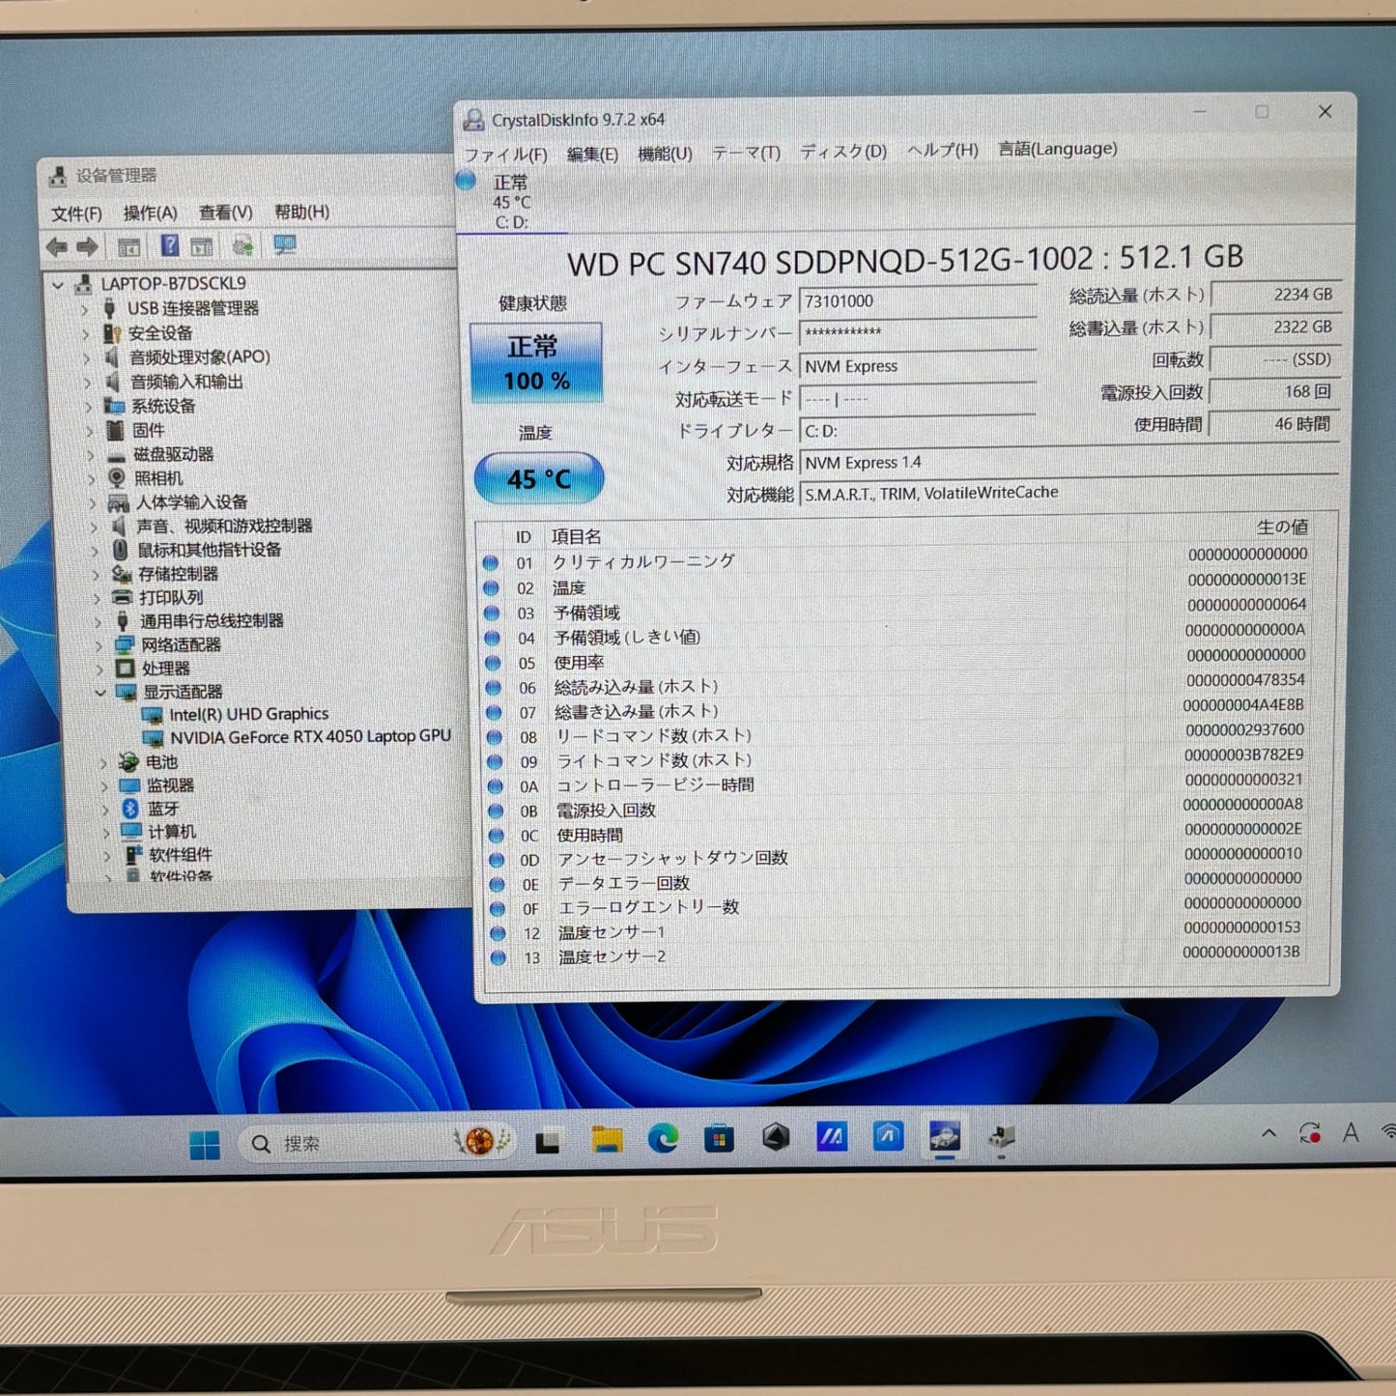This screenshot has height=1396, width=1396.
Task: Click the back arrow in Device Manager toolbar
Action: point(56,246)
